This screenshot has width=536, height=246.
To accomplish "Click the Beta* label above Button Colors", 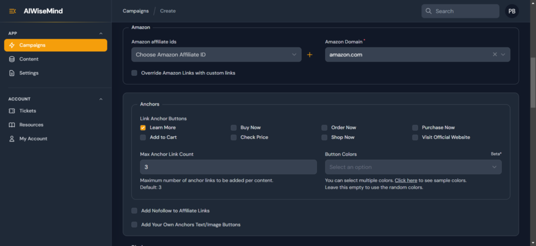I will click(496, 154).
